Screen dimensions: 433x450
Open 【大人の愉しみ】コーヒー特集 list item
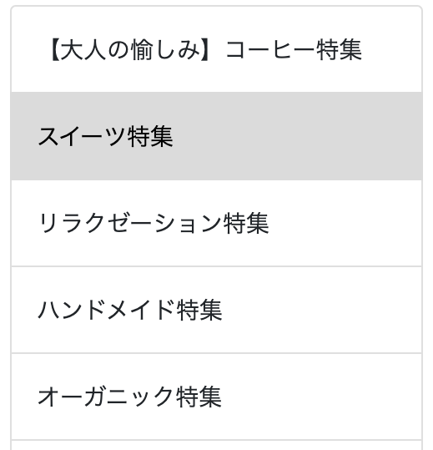click(x=217, y=49)
